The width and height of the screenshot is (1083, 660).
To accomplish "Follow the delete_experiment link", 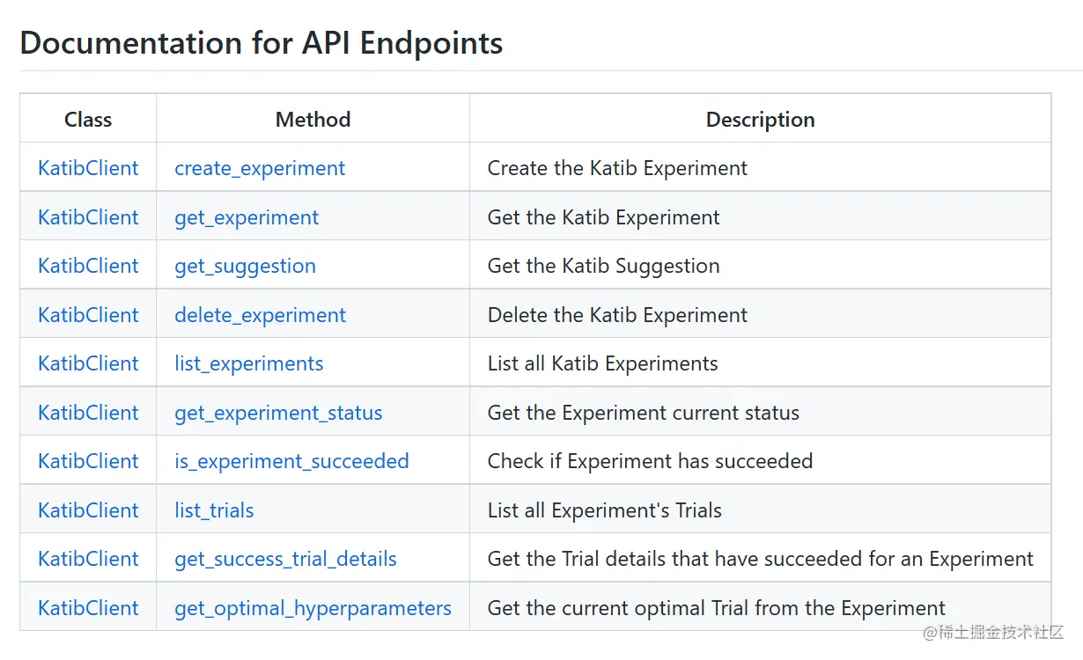I will 260,315.
